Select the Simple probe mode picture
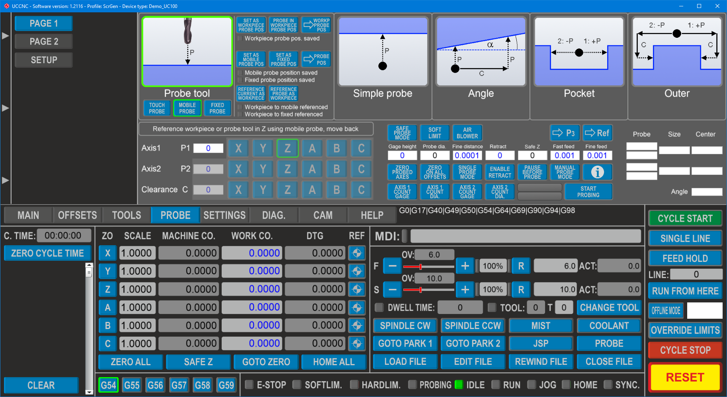Image resolution: width=727 pixels, height=397 pixels. pyautogui.click(x=383, y=51)
